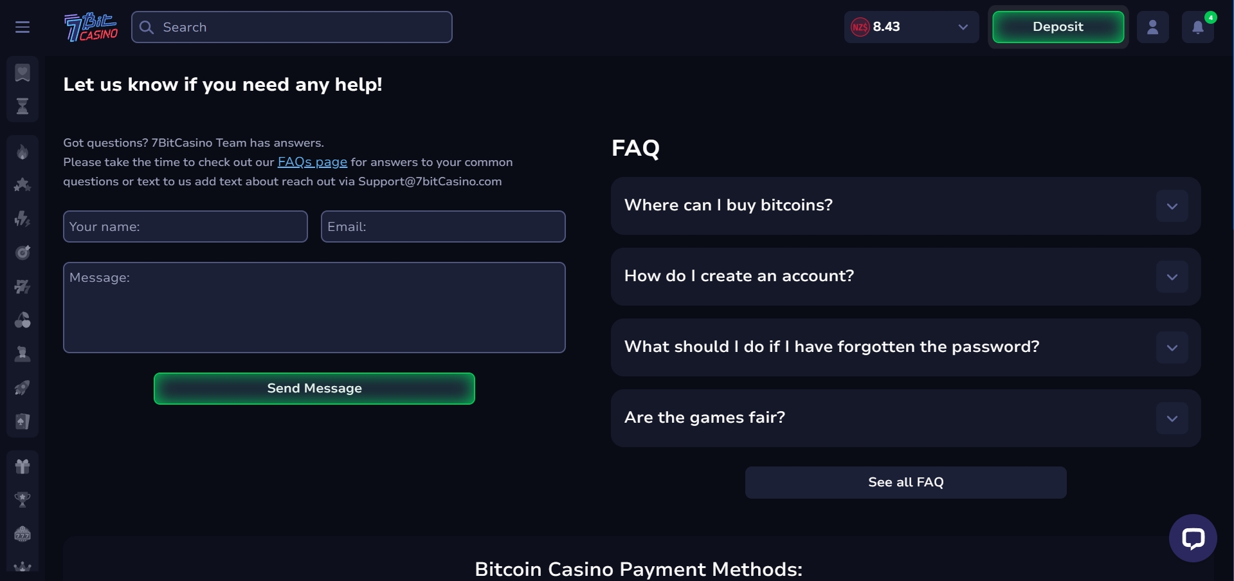The width and height of the screenshot is (1234, 581).
Task: Open the rocket games sidebar icon
Action: pos(23,387)
